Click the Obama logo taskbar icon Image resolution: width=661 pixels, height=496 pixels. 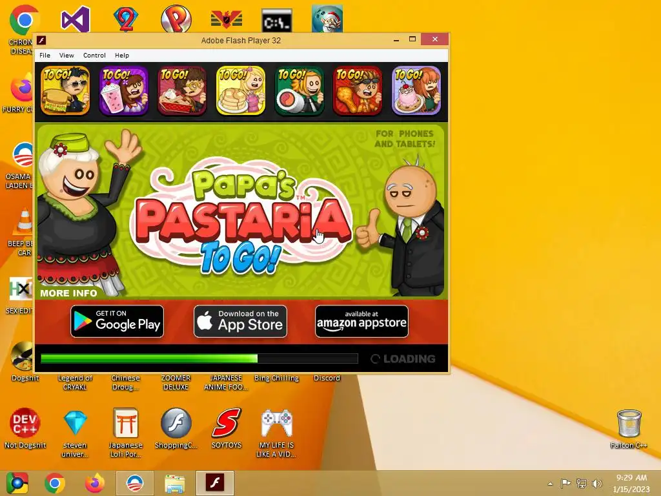[x=135, y=483]
